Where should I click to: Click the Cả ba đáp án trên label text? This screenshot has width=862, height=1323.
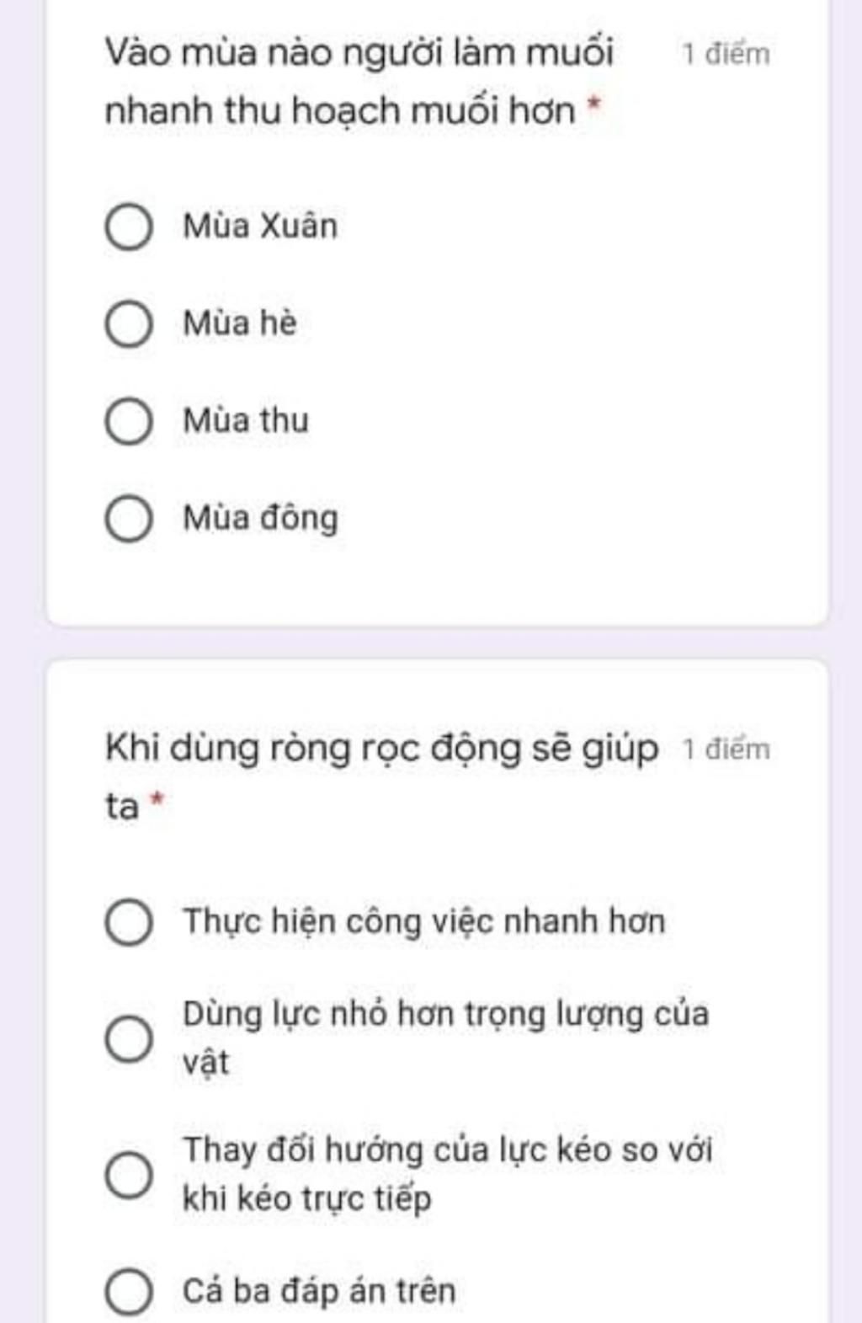click(320, 1291)
